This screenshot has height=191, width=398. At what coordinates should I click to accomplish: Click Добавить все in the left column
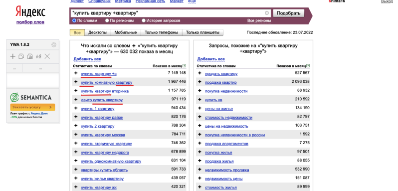point(87,59)
